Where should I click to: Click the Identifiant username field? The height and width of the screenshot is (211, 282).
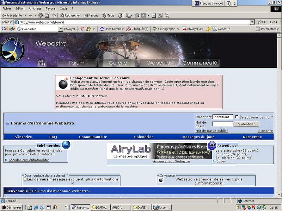click(223, 117)
